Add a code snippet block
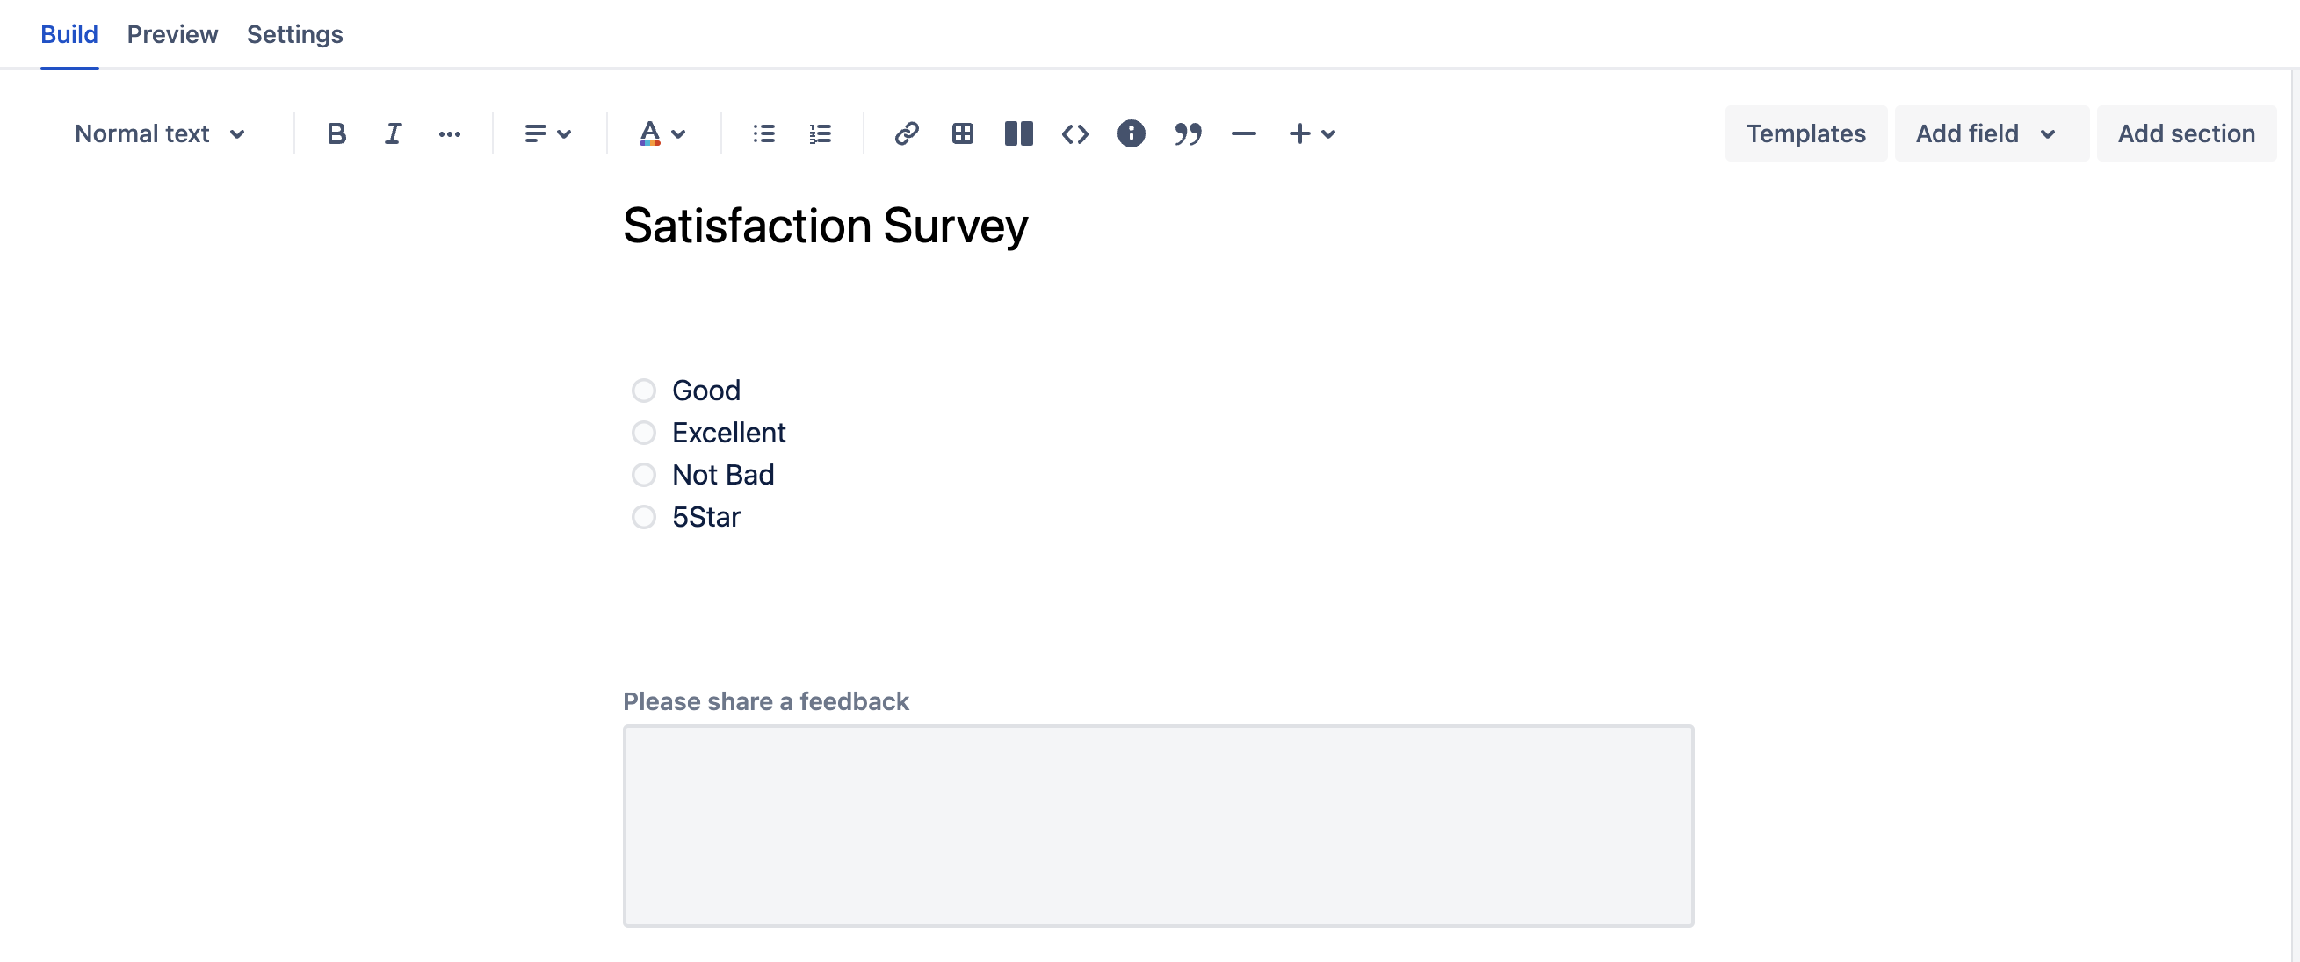This screenshot has height=962, width=2300. click(x=1075, y=134)
